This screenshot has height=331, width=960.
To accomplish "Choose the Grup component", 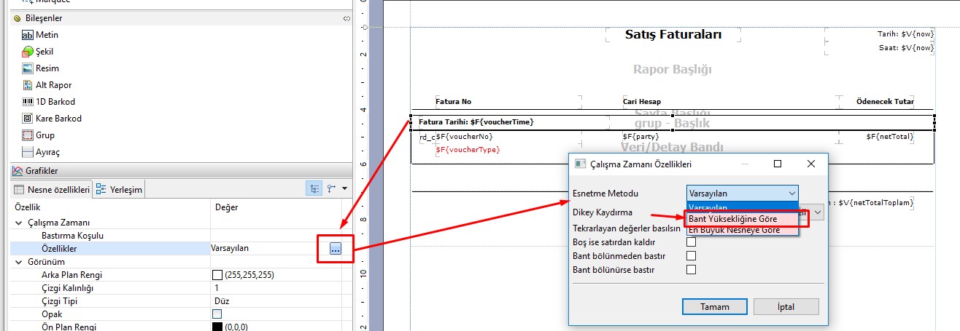I will pos(44,135).
